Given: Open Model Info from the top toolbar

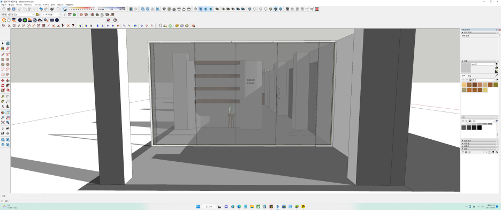Looking at the screenshot, I should 58,9.
